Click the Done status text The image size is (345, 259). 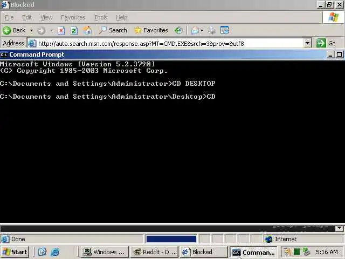(18, 239)
